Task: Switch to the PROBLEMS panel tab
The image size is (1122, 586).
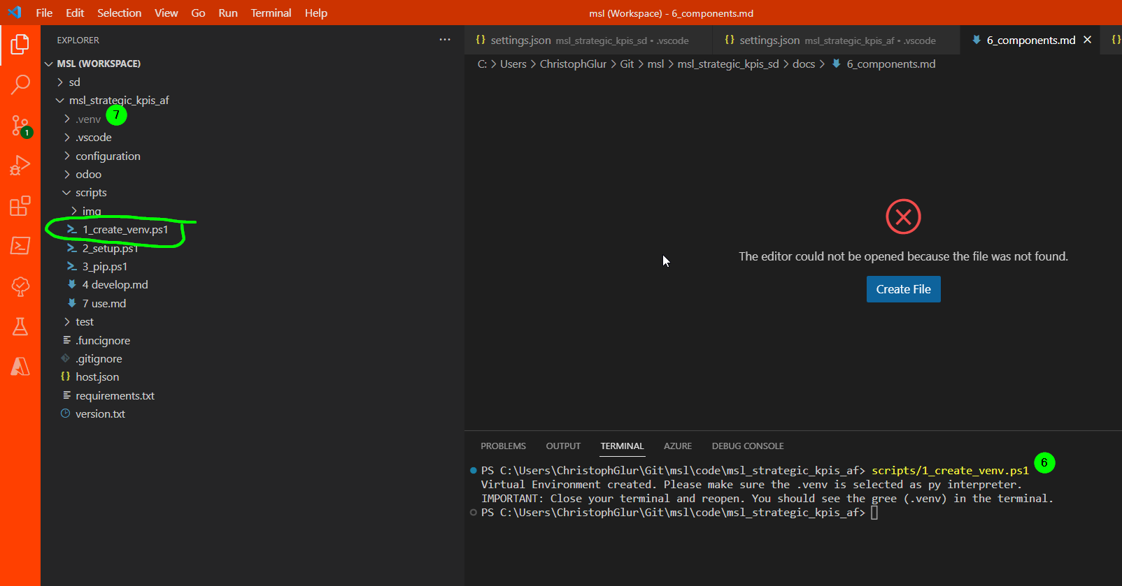Action: (x=503, y=446)
